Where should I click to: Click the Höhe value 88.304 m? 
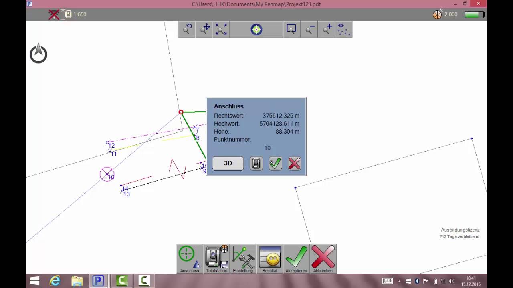click(287, 132)
